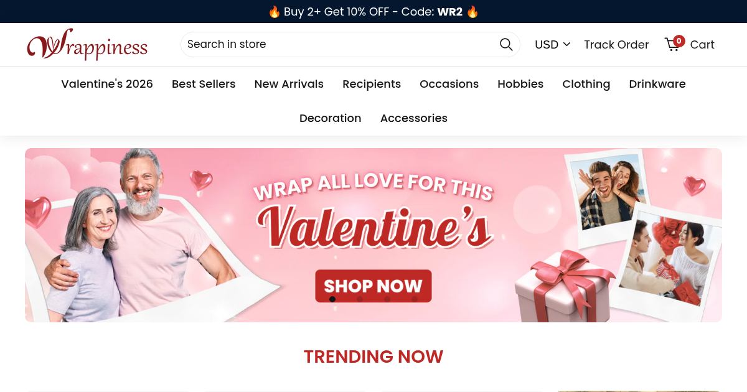
Task: Open the shopping cart icon
Action: pyautogui.click(x=674, y=44)
